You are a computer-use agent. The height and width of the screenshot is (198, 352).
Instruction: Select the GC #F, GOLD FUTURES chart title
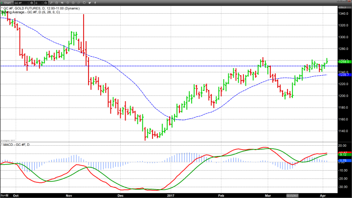point(29,9)
